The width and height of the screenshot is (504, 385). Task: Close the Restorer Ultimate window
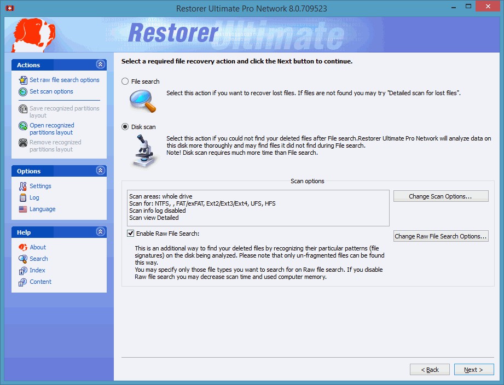point(488,7)
